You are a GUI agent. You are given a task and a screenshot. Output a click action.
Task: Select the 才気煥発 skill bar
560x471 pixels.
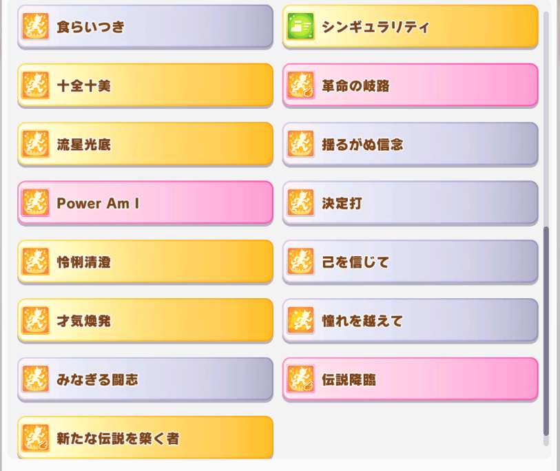pos(145,320)
